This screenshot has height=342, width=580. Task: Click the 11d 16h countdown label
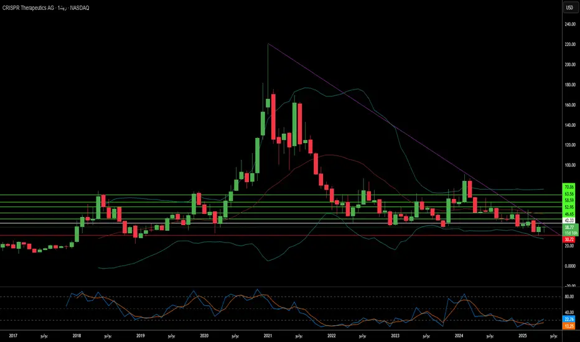569,233
